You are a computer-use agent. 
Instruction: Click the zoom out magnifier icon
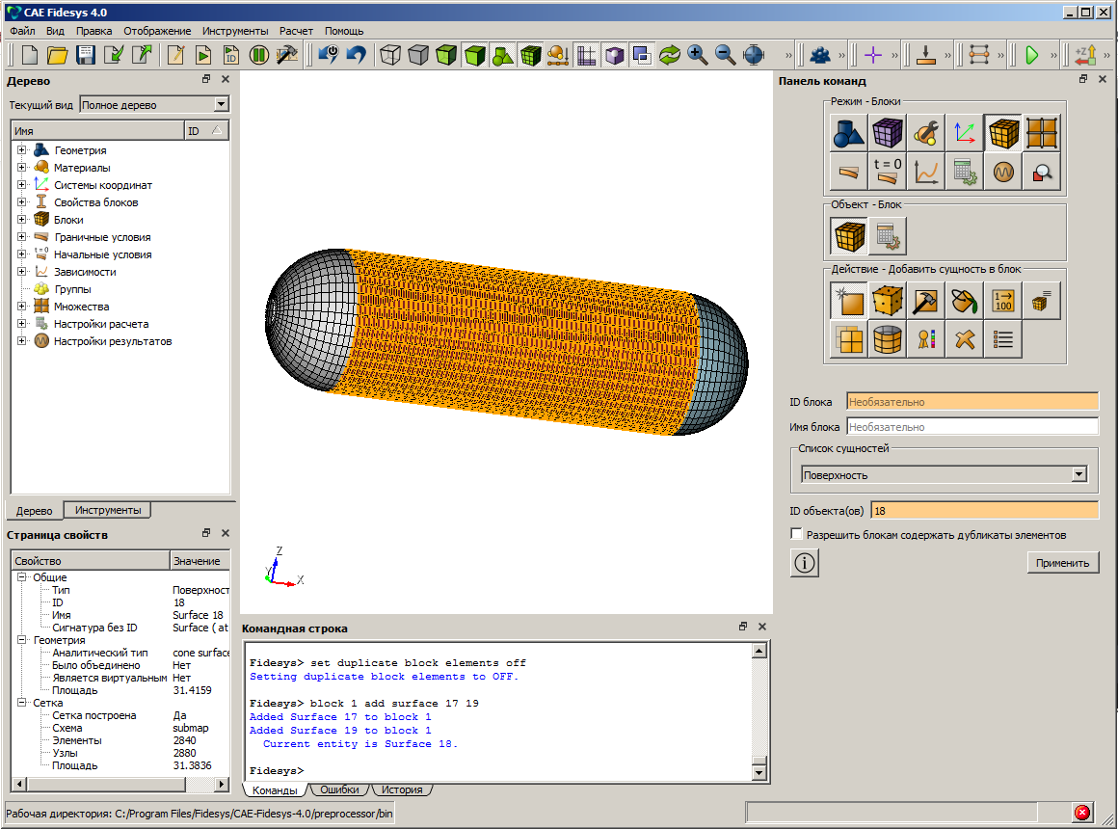point(725,55)
